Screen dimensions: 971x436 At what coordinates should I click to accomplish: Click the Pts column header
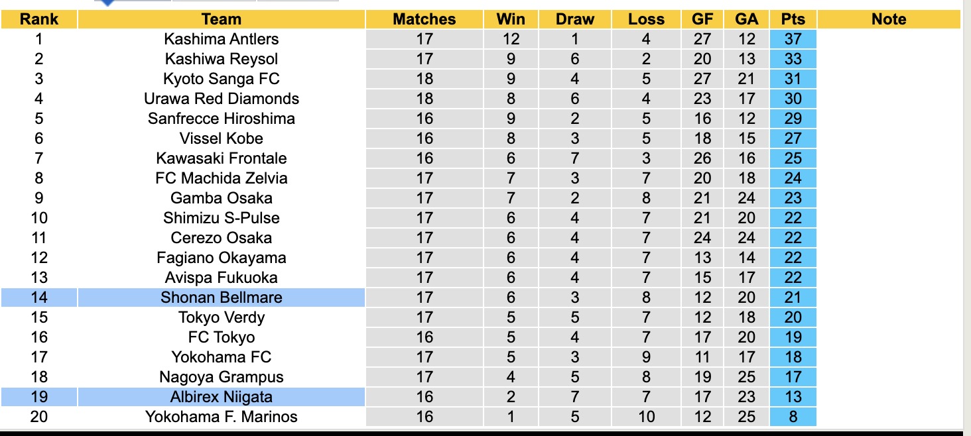pyautogui.click(x=793, y=19)
